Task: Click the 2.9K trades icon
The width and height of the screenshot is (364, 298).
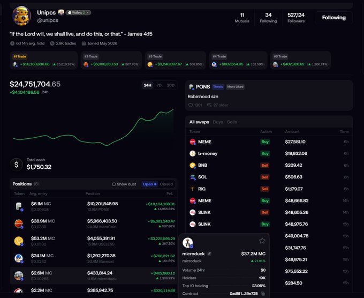Action: point(52,43)
